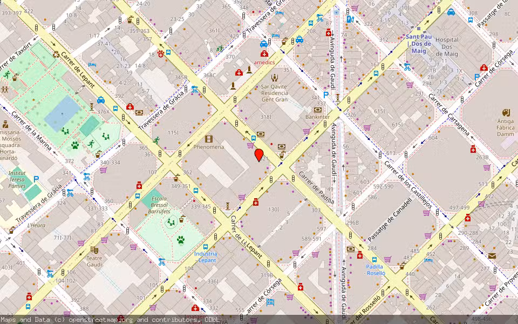518x324 pixels.
Task: Click the coffee cup icon near the central crossroads
Action: tap(281, 155)
